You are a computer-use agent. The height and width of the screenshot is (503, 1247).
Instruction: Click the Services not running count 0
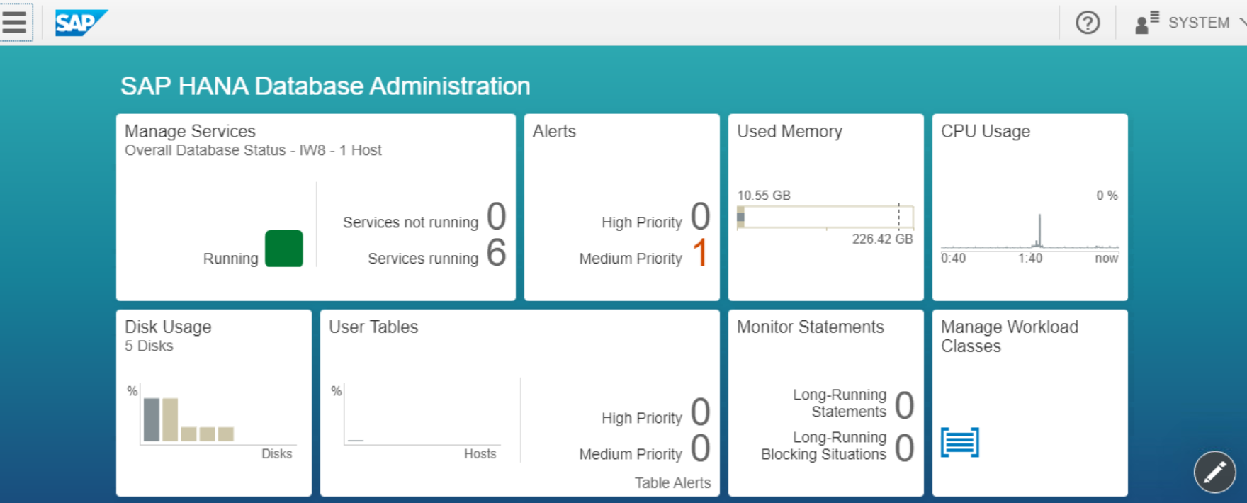click(496, 216)
